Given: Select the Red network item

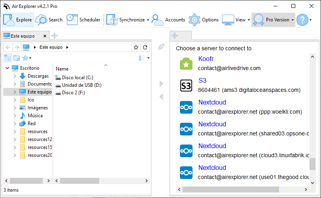Looking at the screenshot, I should click(32, 124).
